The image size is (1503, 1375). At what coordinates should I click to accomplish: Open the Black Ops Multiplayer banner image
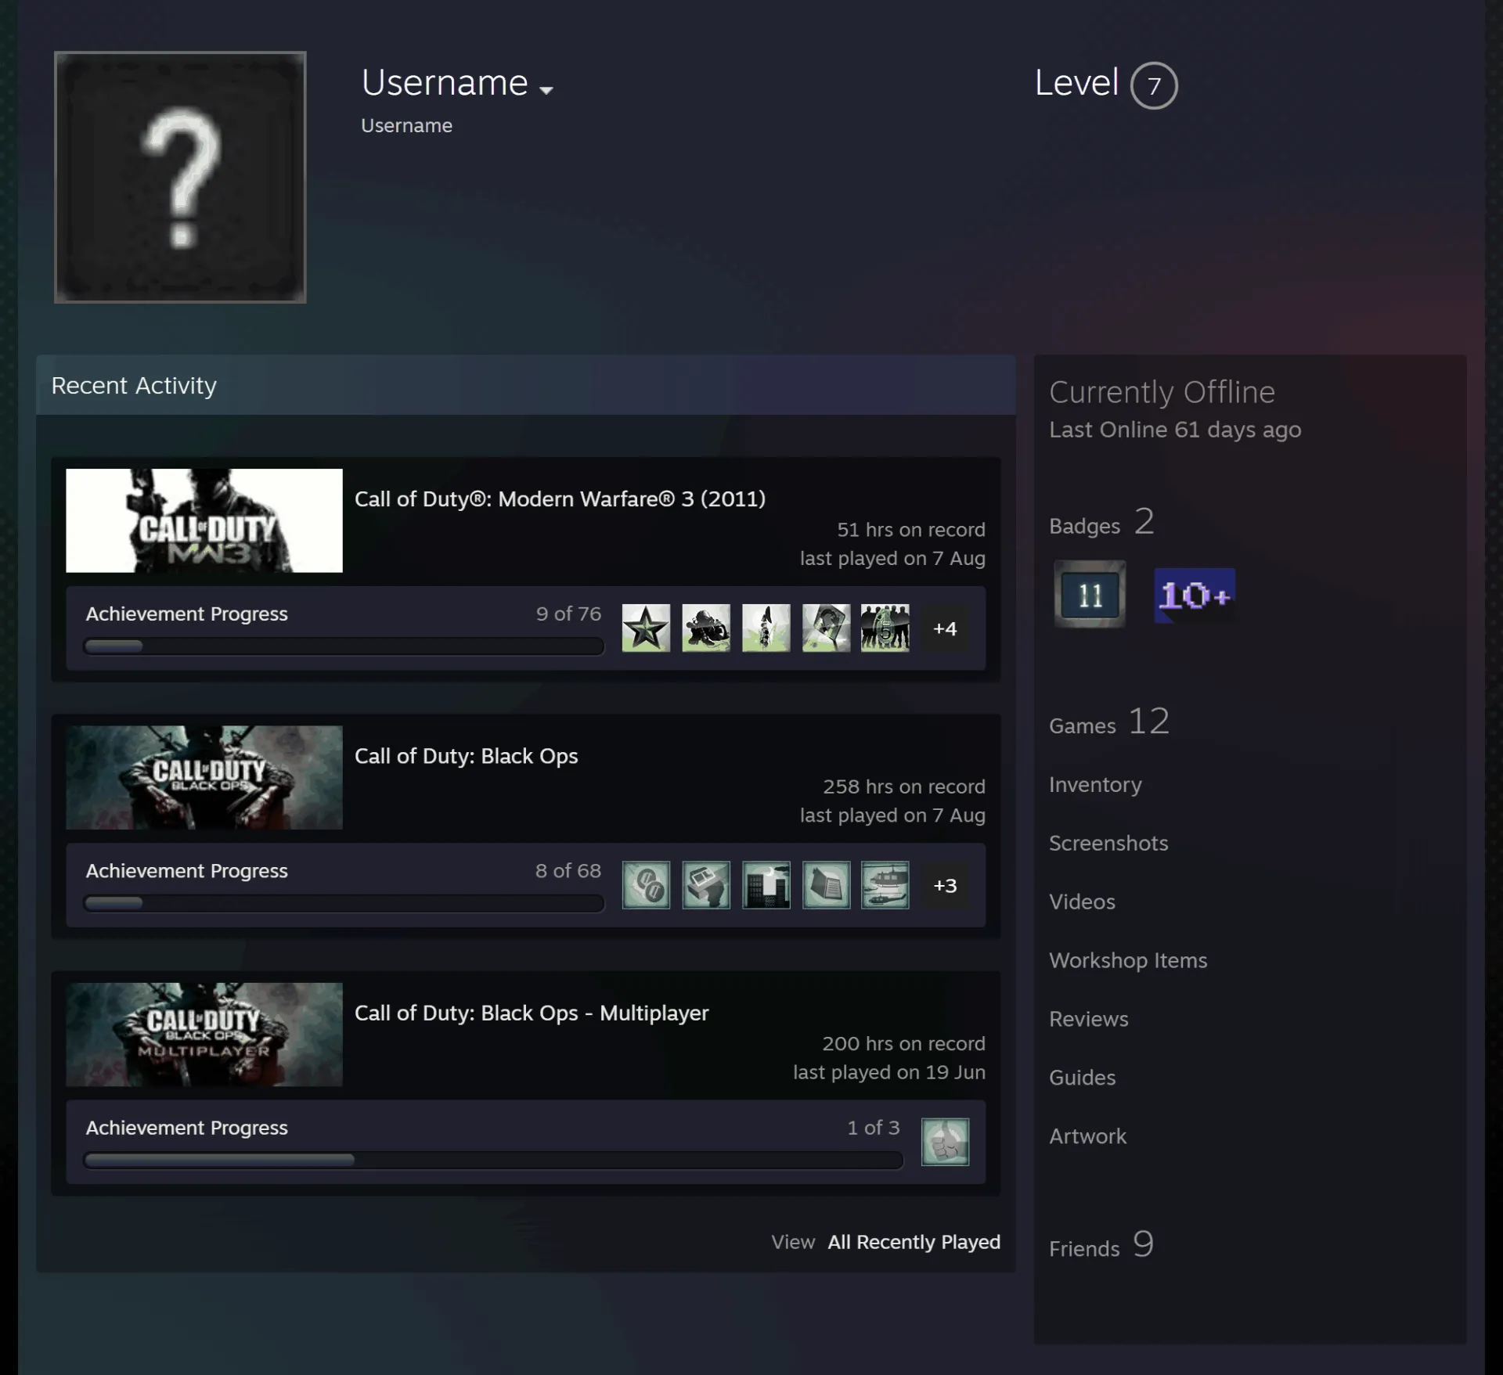coord(204,1034)
